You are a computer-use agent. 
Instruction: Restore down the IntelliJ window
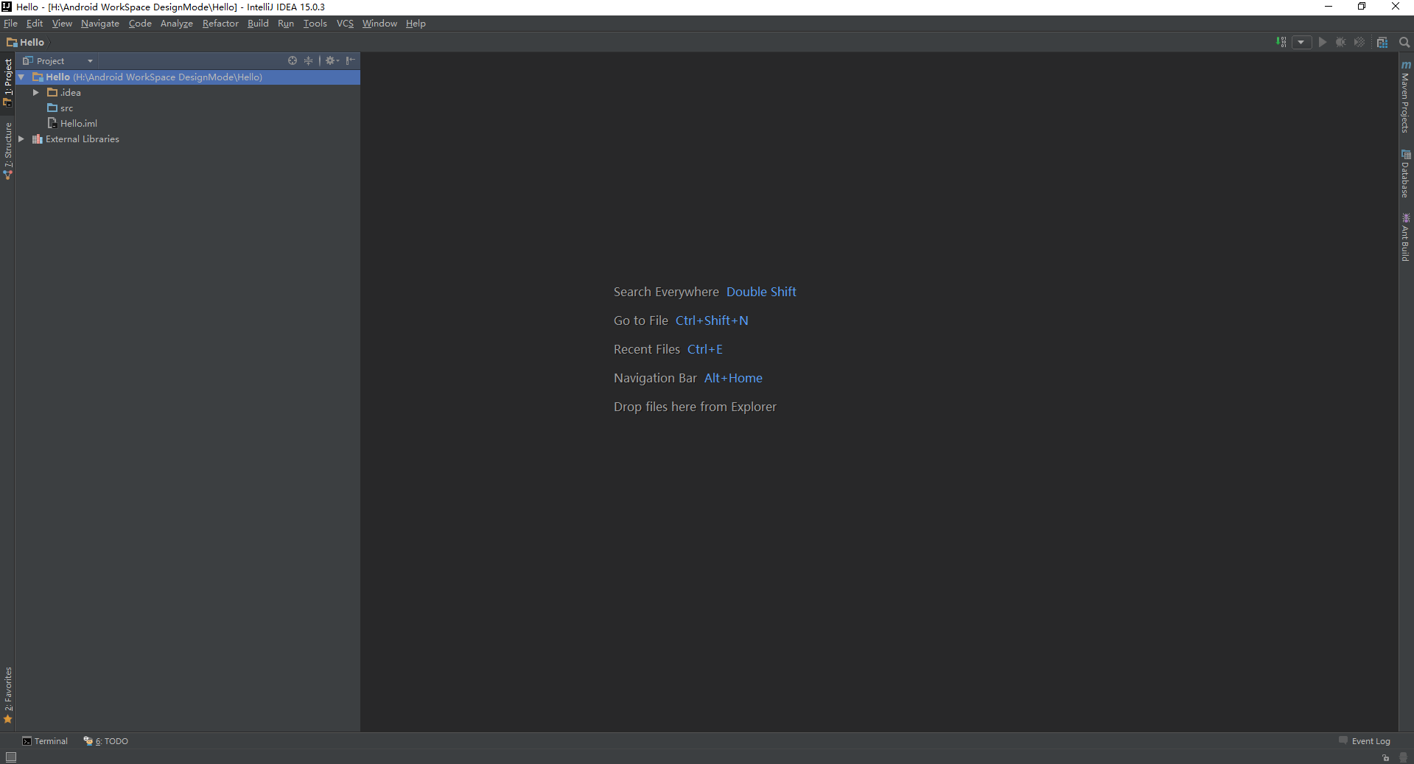coord(1362,7)
